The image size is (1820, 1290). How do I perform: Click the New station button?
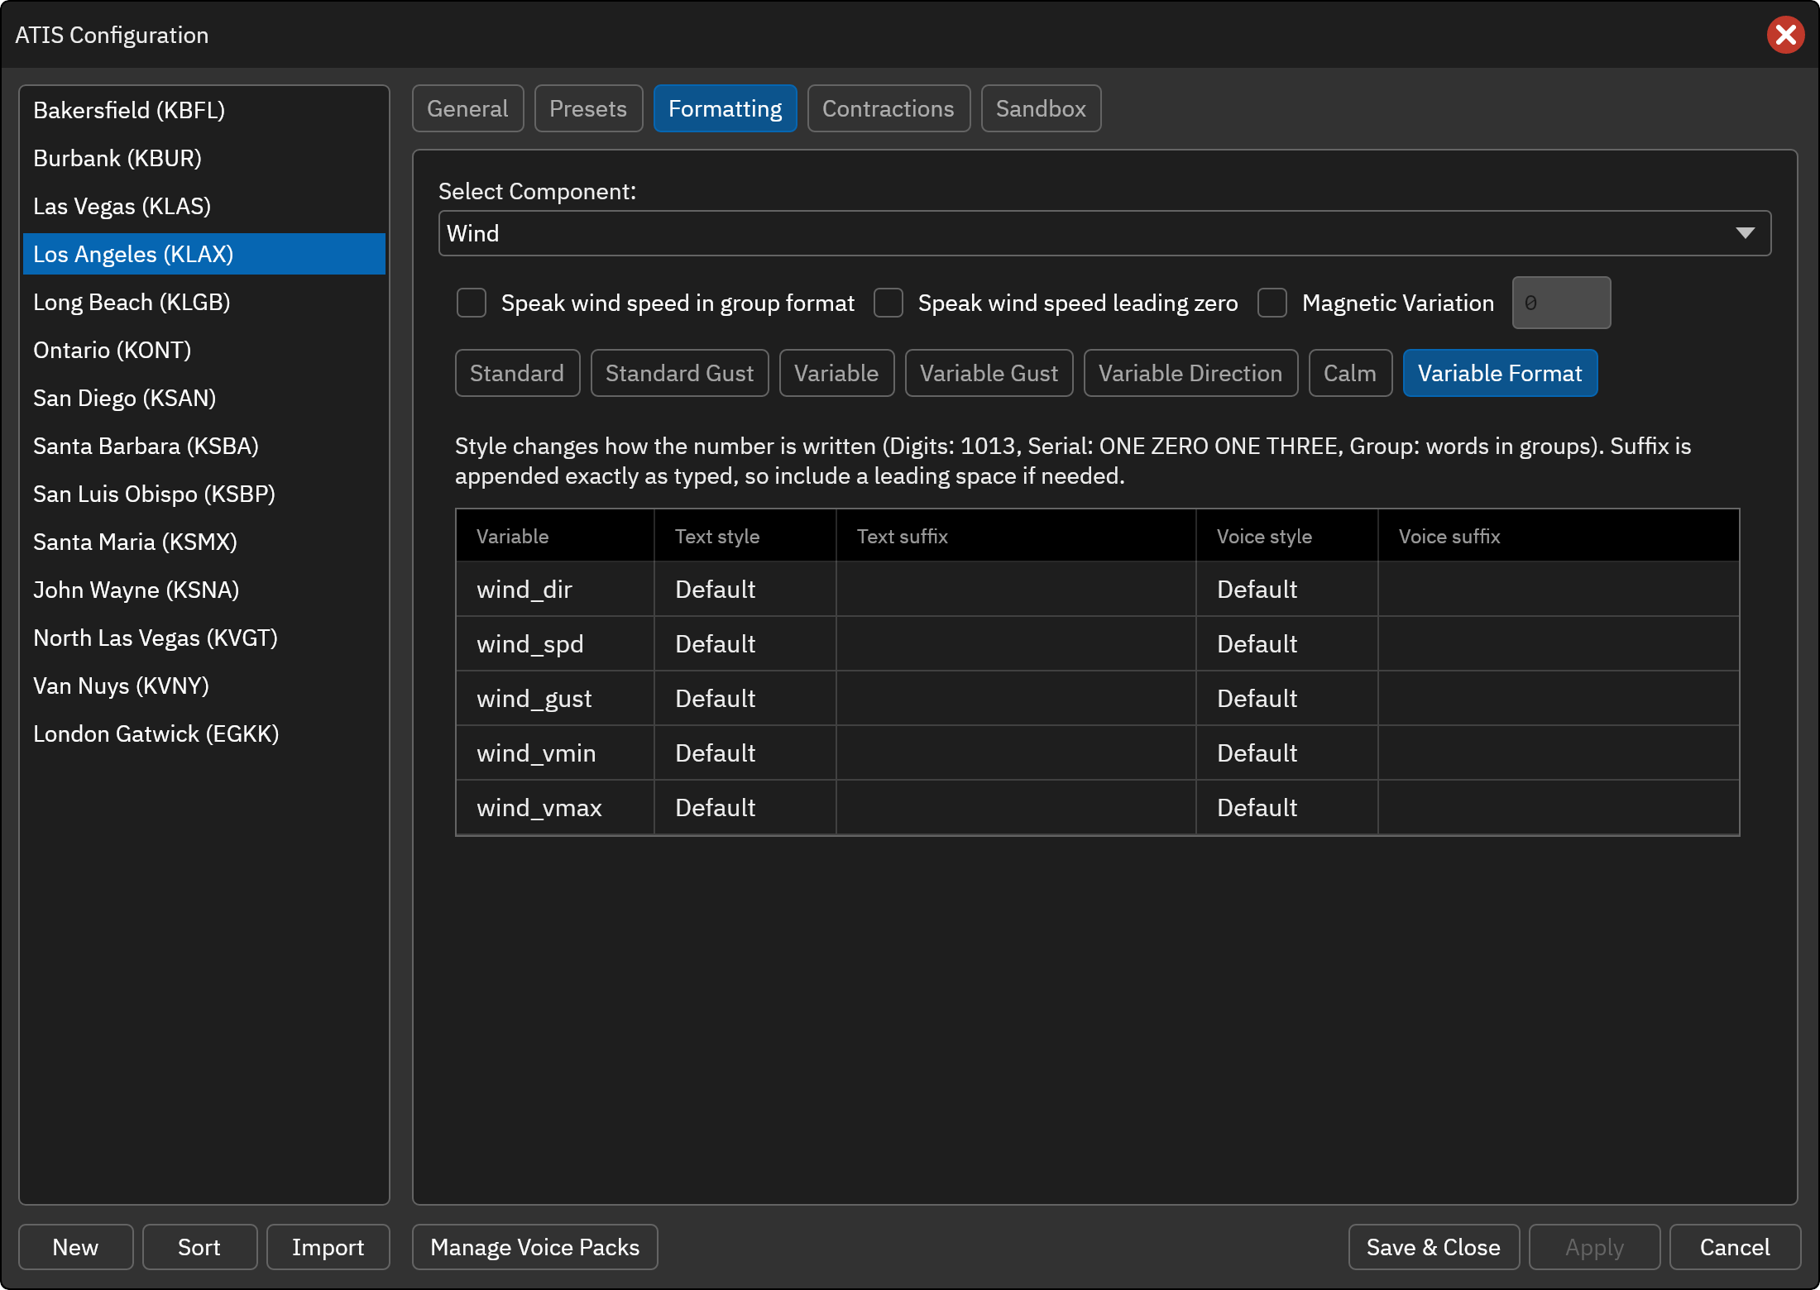coord(75,1247)
